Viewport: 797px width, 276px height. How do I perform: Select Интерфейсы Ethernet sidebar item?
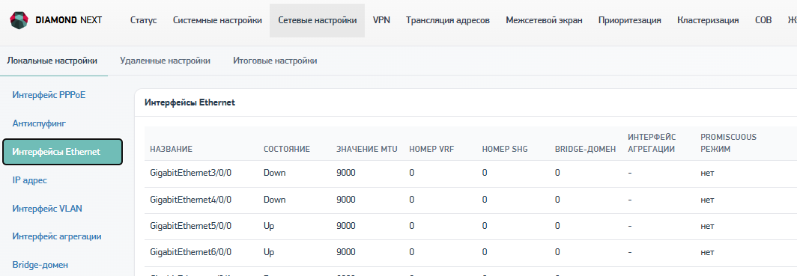62,152
